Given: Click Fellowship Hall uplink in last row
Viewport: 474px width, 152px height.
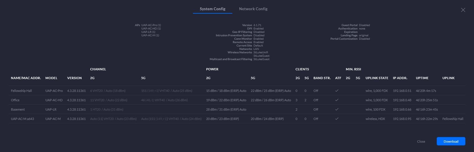Looking at the screenshot, I should pos(453,119).
